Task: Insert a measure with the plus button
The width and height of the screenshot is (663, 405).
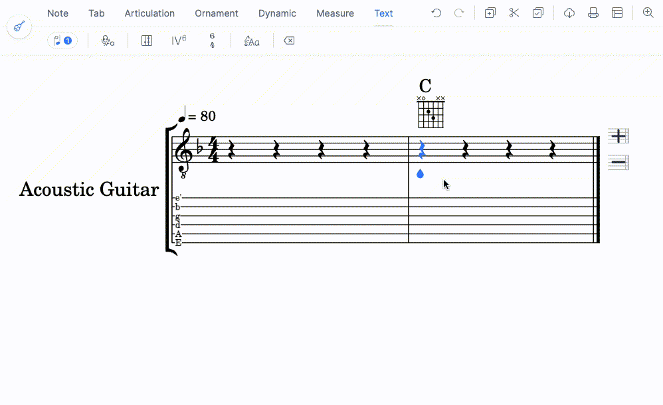Action: [618, 135]
